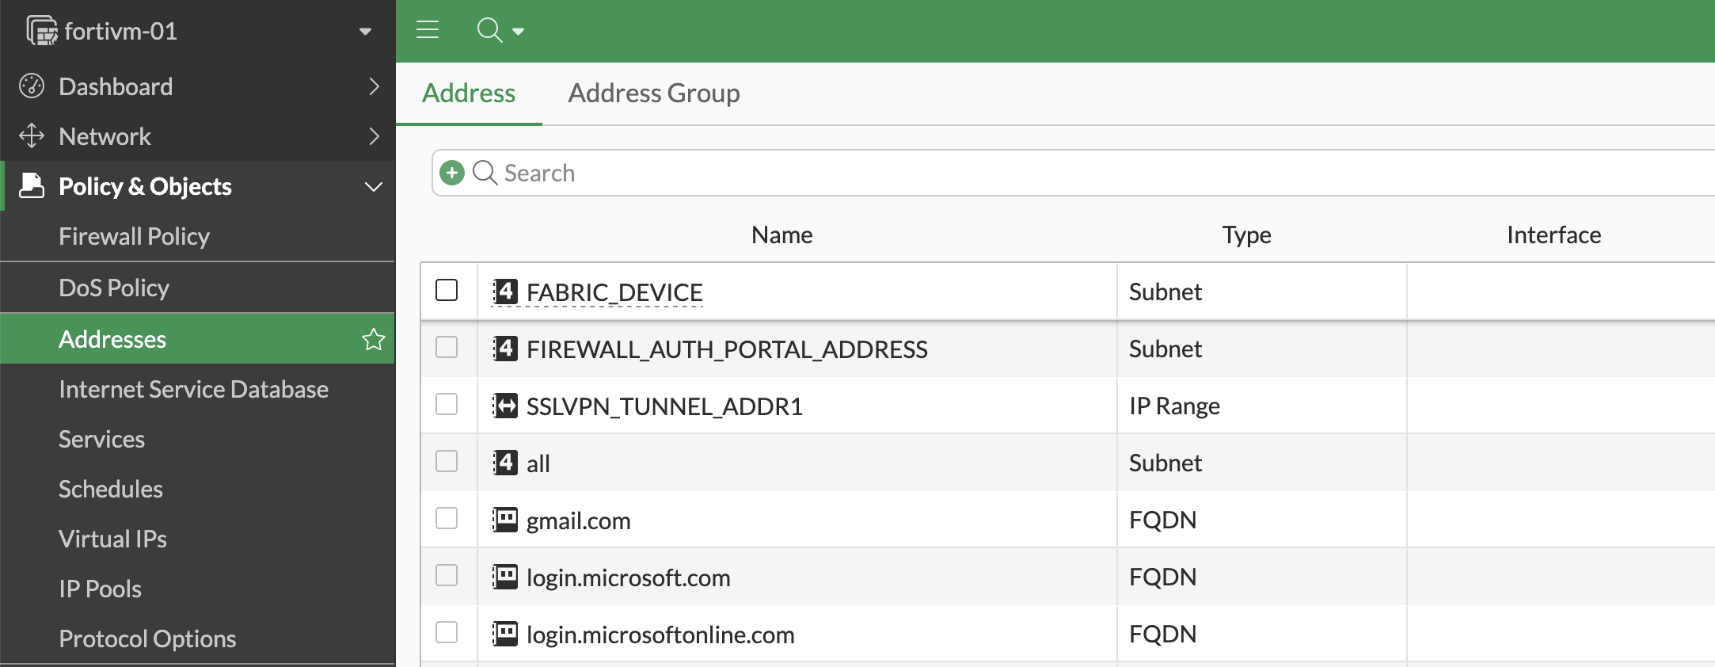
Task: Tick the checkbox for the 'all' address
Action: coord(447,462)
